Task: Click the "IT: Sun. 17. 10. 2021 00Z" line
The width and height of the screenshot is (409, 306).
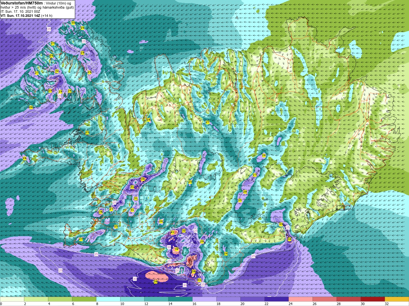Action: (x=20, y=11)
